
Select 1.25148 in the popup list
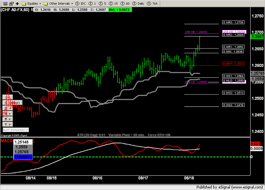(x=23, y=142)
